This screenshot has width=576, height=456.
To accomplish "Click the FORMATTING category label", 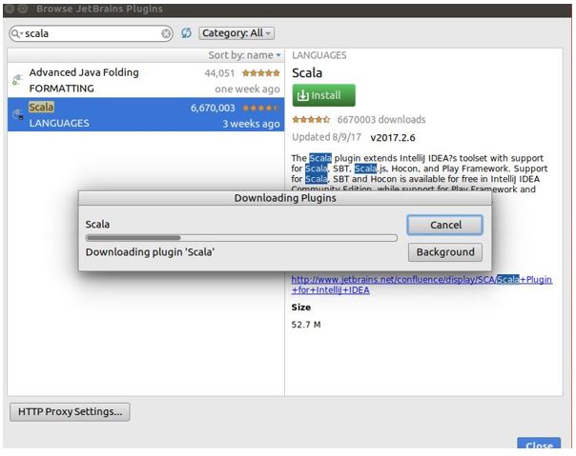I will (61, 89).
